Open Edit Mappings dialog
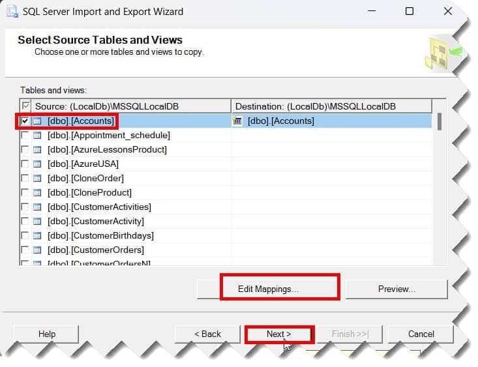This screenshot has width=478, height=367. (268, 289)
